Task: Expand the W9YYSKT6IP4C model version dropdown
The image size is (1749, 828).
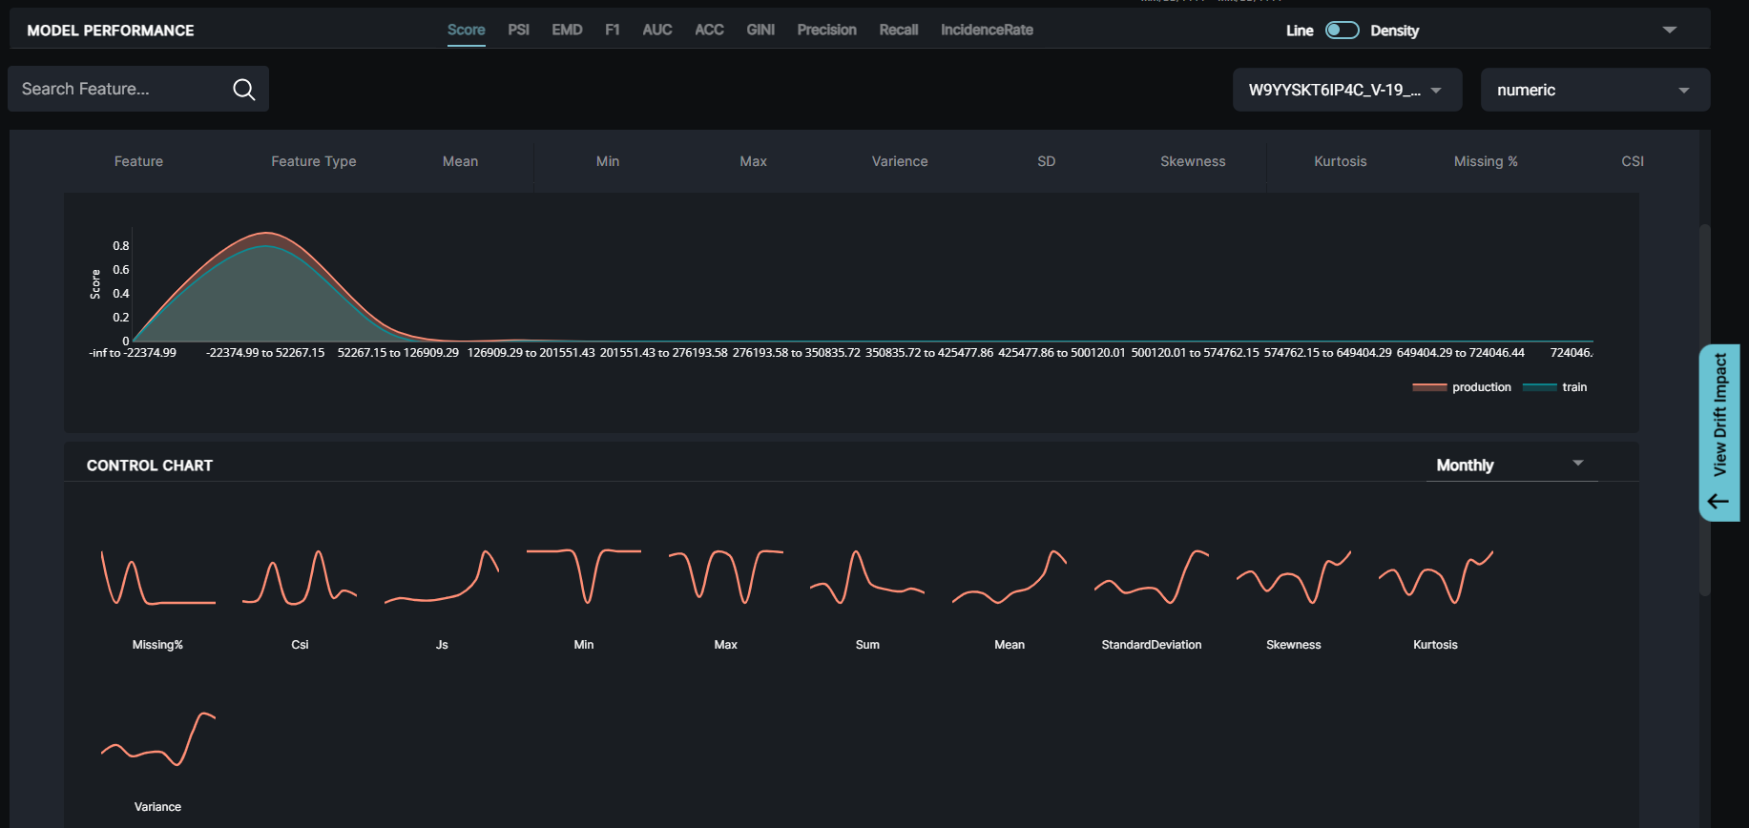Action: coord(1346,90)
